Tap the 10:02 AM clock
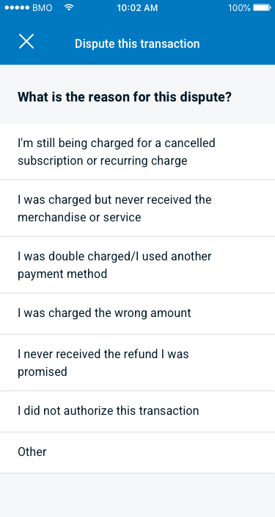This screenshot has height=517, width=275. click(137, 8)
